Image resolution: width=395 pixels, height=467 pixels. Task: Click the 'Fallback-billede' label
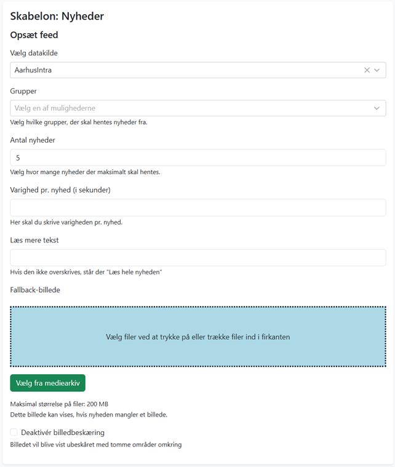pyautogui.click(x=35, y=290)
